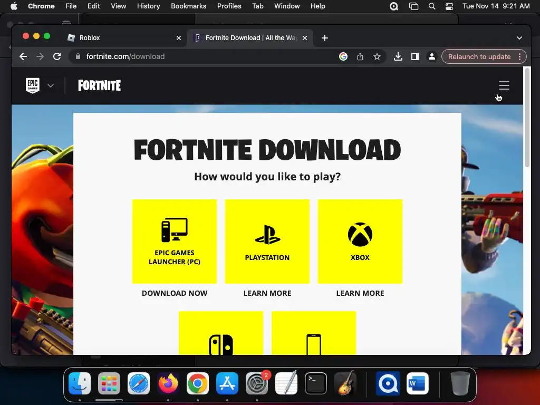Select the Epic Games Launcher (PC) tile
Screen dimensions: 540x405
(x=175, y=242)
